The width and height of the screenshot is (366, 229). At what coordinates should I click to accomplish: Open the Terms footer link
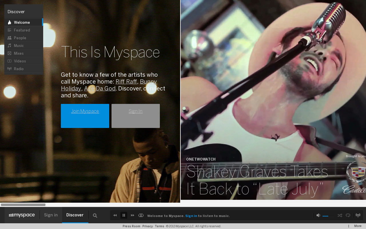pyautogui.click(x=160, y=226)
